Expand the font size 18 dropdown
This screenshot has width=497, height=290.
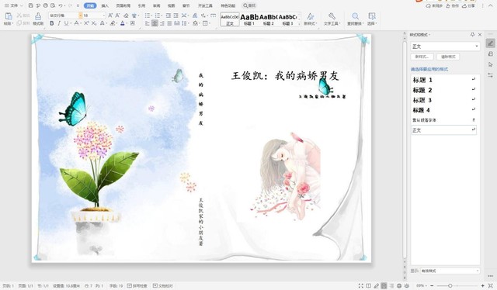click(x=103, y=16)
